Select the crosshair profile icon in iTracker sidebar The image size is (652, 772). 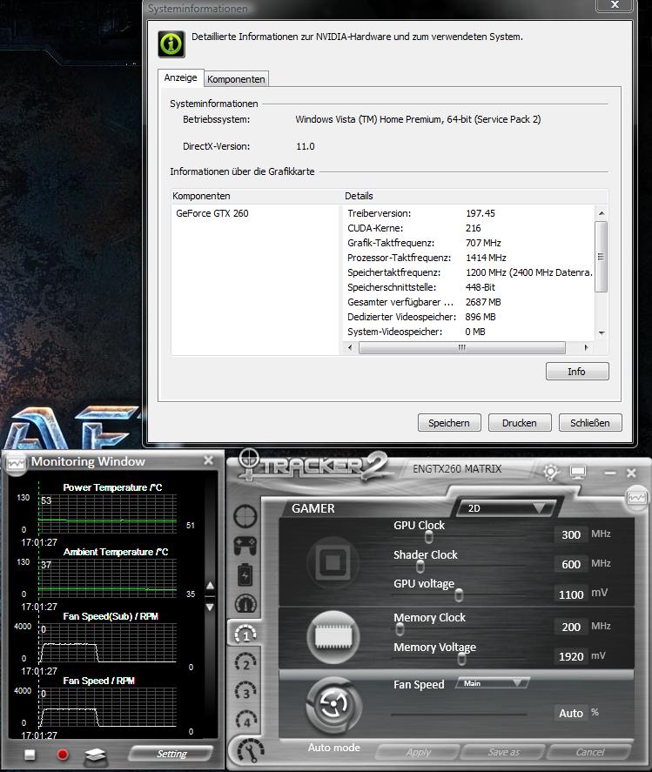tap(245, 516)
